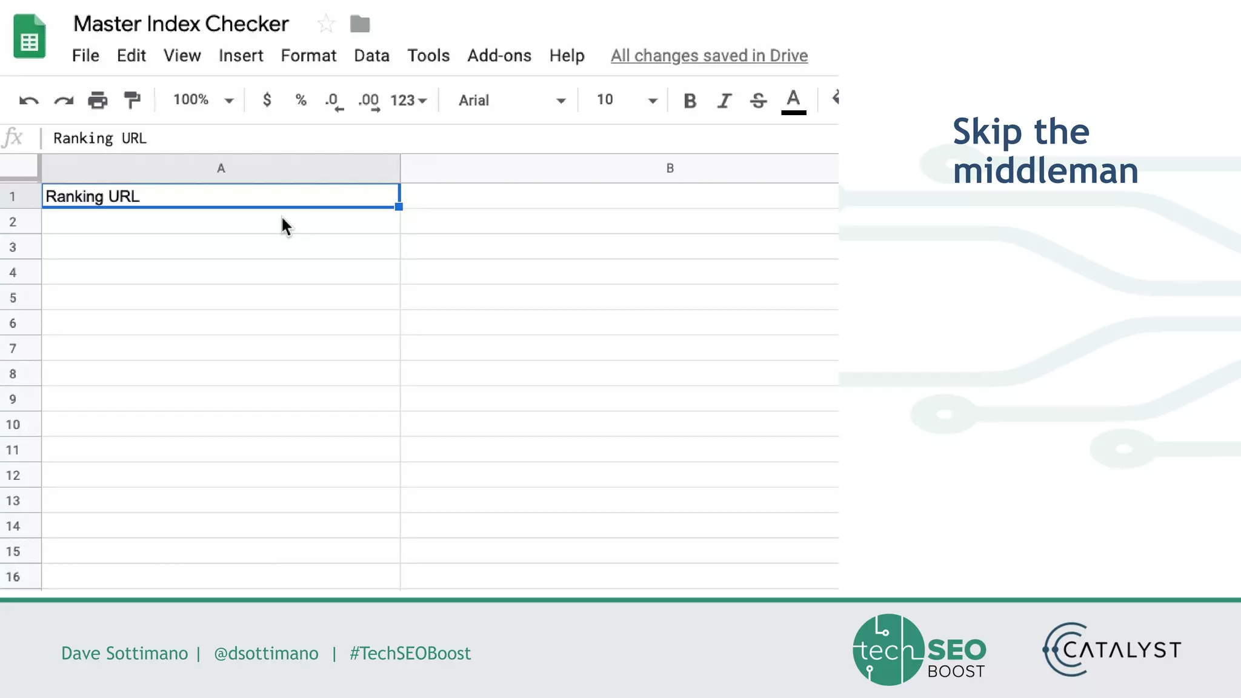Open the Insert menu

[241, 56]
